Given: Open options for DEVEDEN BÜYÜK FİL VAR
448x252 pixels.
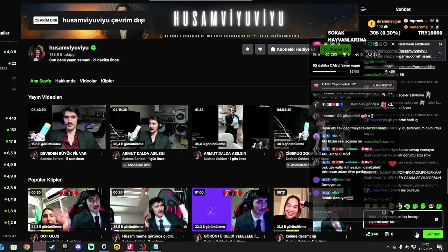Looking at the screenshot, I should 101,154.
